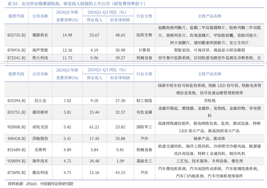Click R&D ratio value 5.41
This screenshot has height=188, width=267.
pos(67,138)
